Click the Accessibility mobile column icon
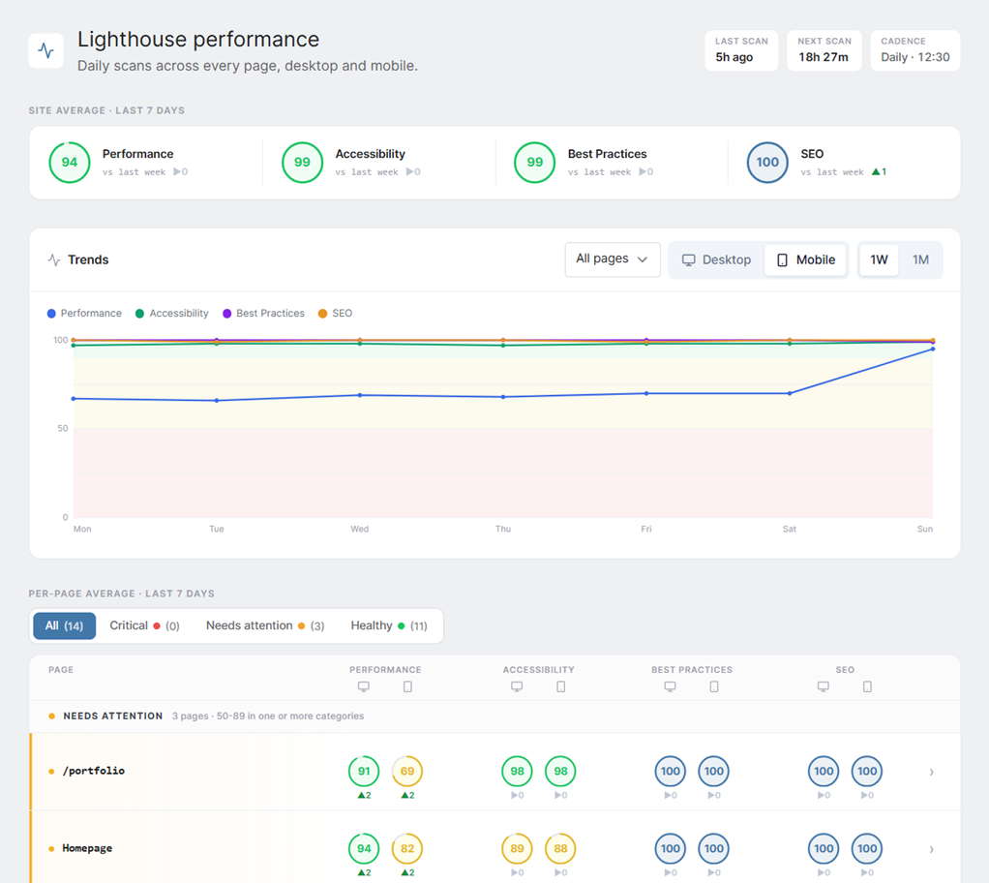Screen dimensions: 989x883 tap(560, 686)
